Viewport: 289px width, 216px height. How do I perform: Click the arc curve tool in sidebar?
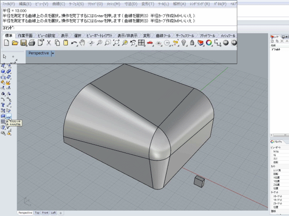click(3, 99)
